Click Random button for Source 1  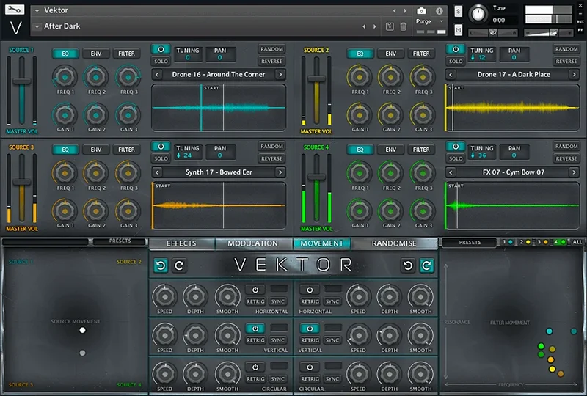click(x=271, y=49)
